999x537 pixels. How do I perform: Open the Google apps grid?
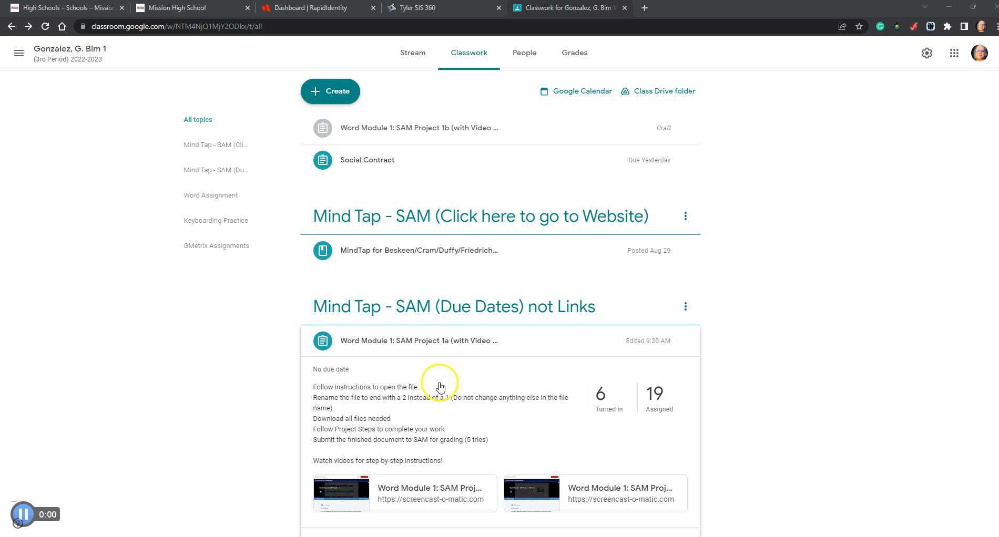tap(954, 53)
